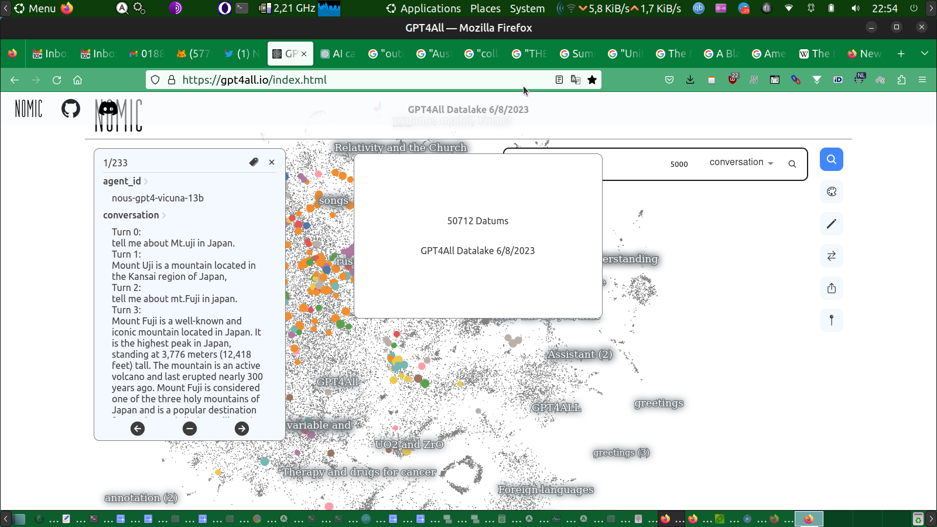The width and height of the screenshot is (937, 527).
Task: Click the 'Therapy and drugs for cancer' label
Action: click(359, 472)
